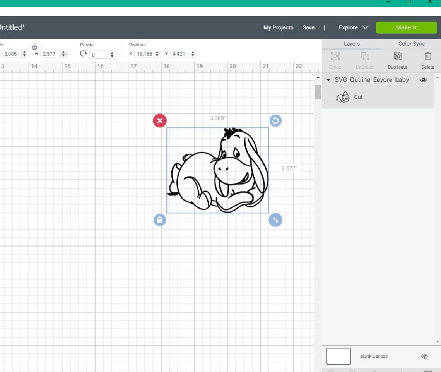Click the green Make It button
Viewport: 441px width, 372px height.
[406, 27]
